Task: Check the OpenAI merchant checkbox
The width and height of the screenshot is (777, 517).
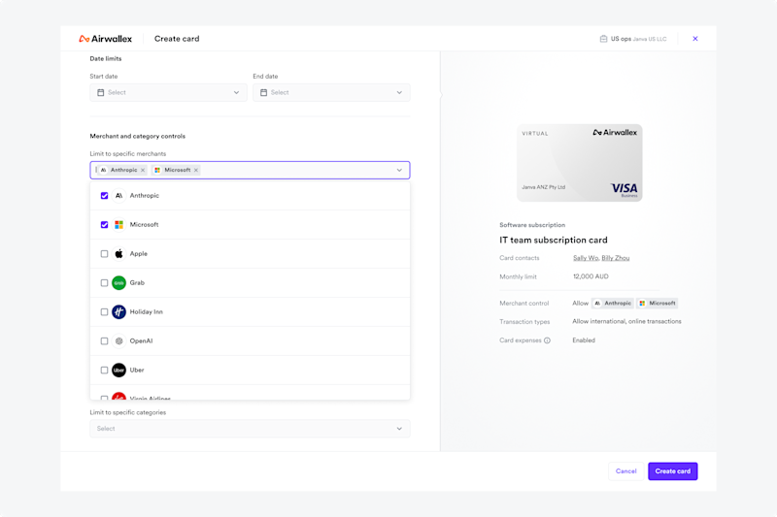Action: [104, 340]
